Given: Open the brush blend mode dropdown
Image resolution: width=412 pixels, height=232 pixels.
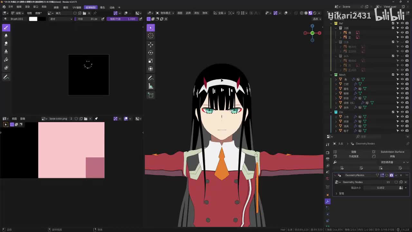Looking at the screenshot, I should 61,19.
